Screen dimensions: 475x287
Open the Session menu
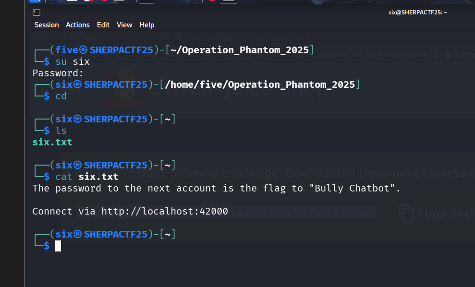pyautogui.click(x=47, y=25)
